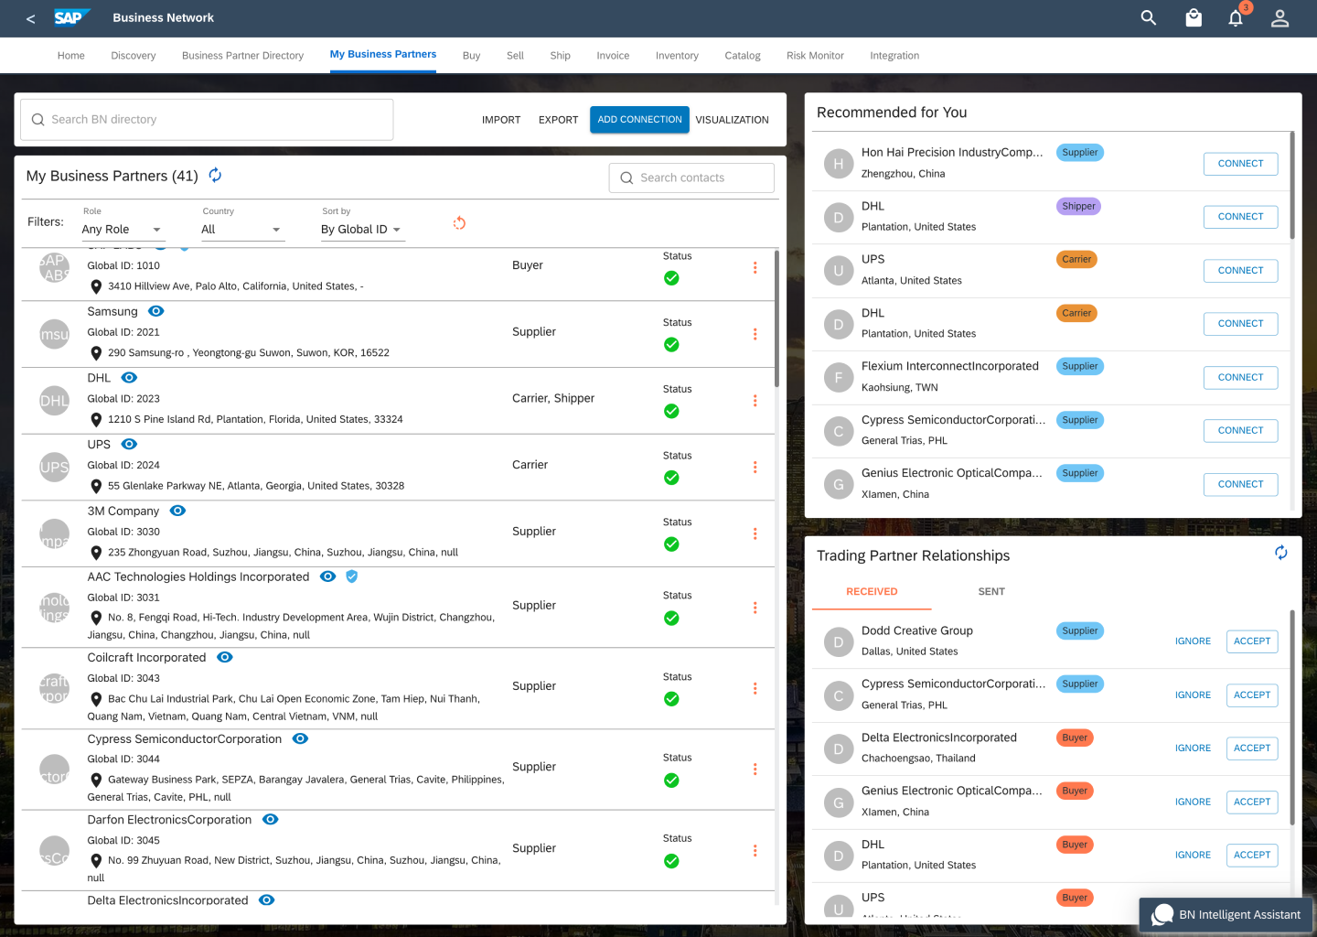Toggle visibility eye for Coilcraft Incorporated
Screen dimensions: 1317x937
[x=224, y=657]
